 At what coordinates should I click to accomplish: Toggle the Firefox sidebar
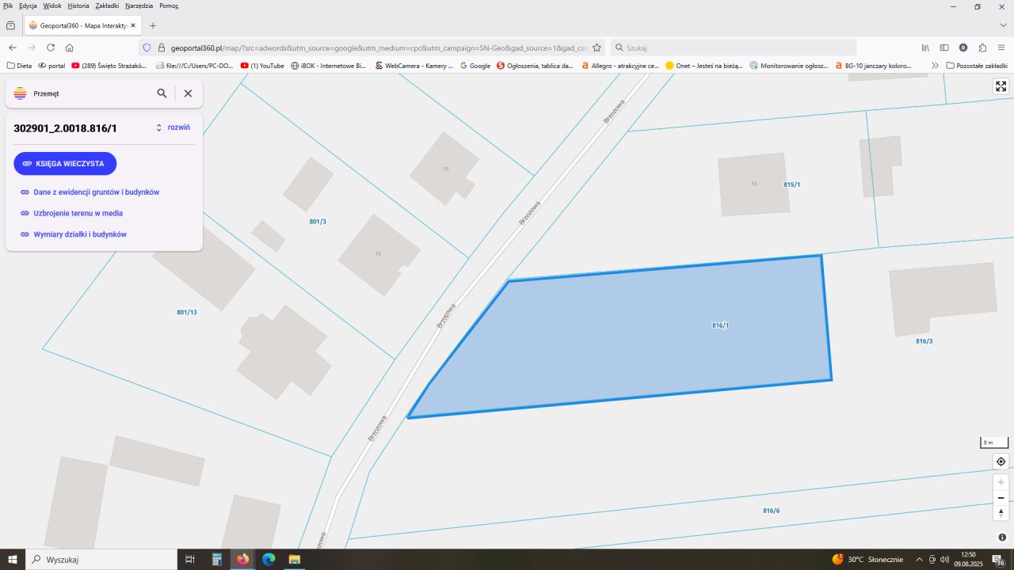(x=944, y=47)
